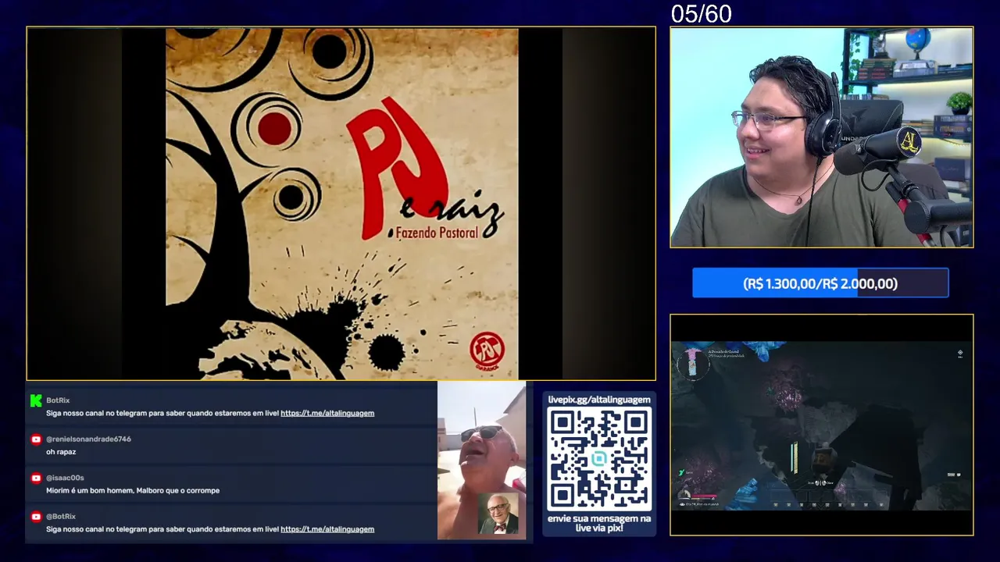Click the circular minimap in game capture
1000x562 pixels.
(692, 363)
